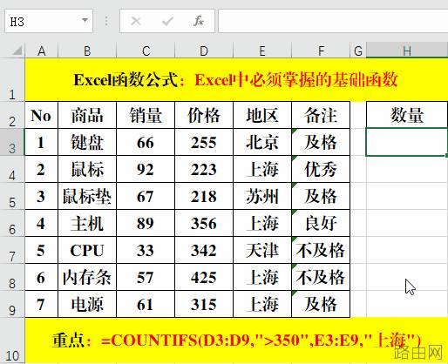
Task: Select the cell with price 425
Action: (204, 277)
